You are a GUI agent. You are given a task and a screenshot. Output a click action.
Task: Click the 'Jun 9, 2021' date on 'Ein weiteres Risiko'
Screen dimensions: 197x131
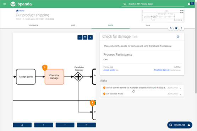click(x=173, y=94)
